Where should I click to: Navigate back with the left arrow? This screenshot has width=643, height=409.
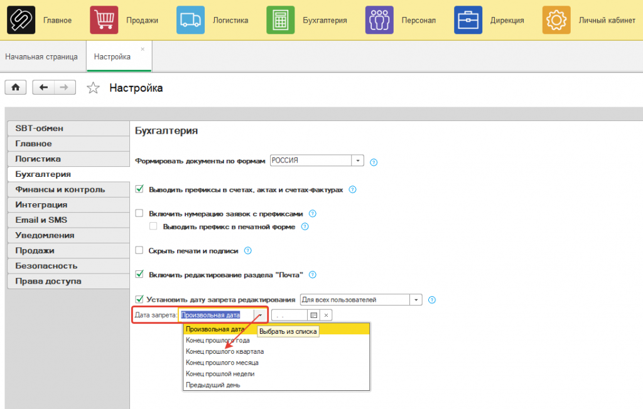click(43, 87)
